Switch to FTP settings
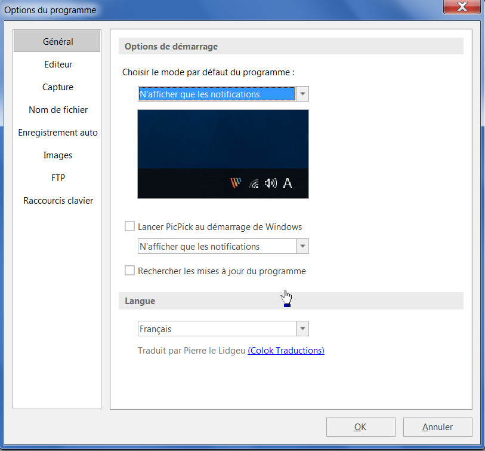This screenshot has width=485, height=451. pyautogui.click(x=58, y=178)
